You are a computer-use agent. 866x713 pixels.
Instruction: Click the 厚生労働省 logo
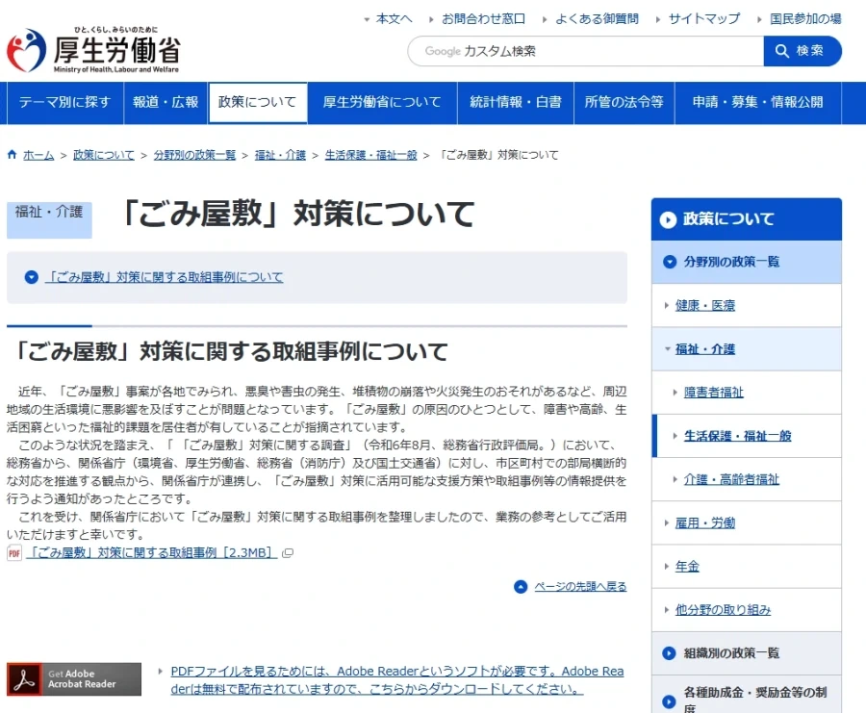93,50
